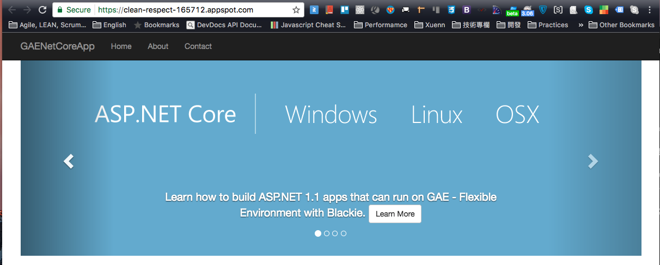Click the blue Skype extension icon
The width and height of the screenshot is (660, 265).
click(588, 10)
